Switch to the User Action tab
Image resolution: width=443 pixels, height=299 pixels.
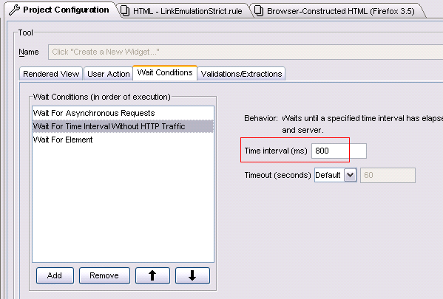tap(108, 74)
